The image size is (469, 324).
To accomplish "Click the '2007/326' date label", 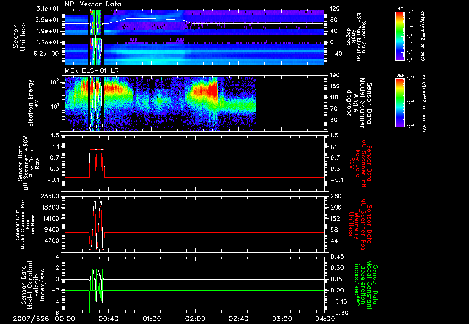I will point(31,319).
